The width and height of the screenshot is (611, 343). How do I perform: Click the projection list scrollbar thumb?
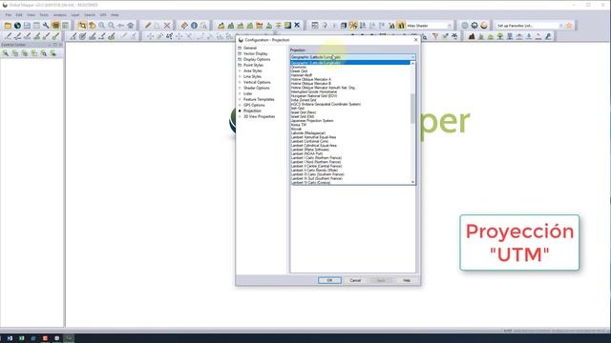pos(412,109)
